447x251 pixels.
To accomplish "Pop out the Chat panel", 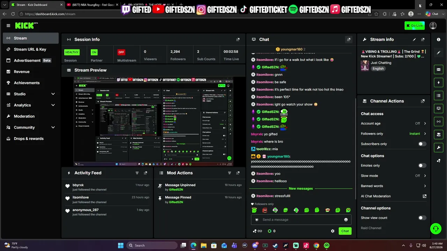I will [349, 39].
